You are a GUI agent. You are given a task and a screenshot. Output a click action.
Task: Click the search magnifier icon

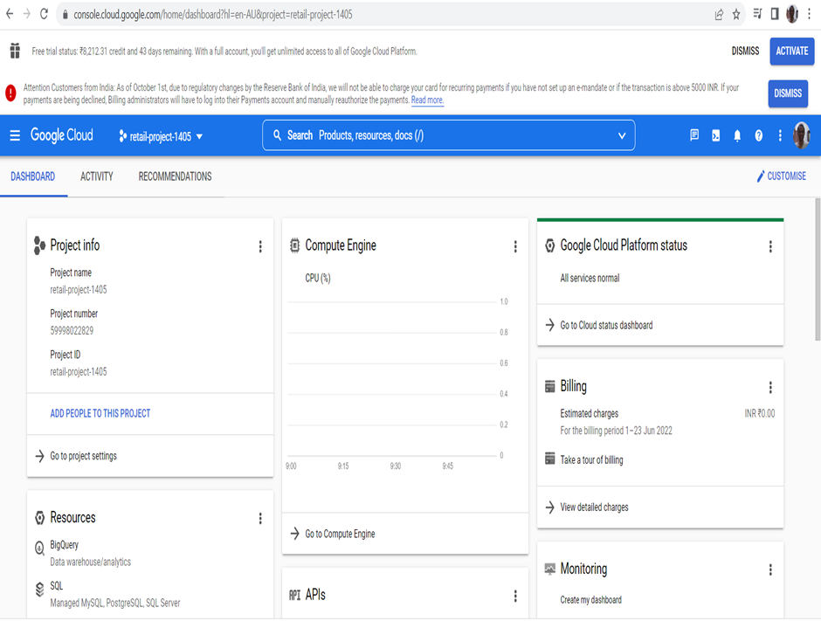coord(277,135)
